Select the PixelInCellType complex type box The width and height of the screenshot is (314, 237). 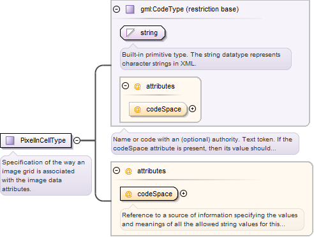pyautogui.click(x=36, y=140)
